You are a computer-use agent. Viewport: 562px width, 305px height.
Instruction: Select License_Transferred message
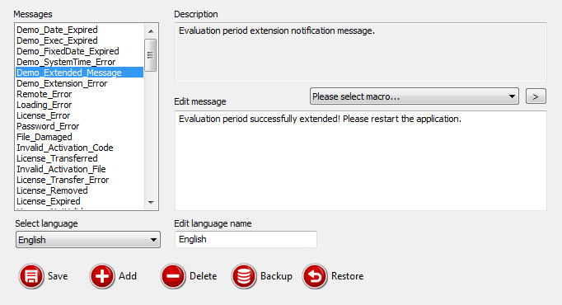79,158
